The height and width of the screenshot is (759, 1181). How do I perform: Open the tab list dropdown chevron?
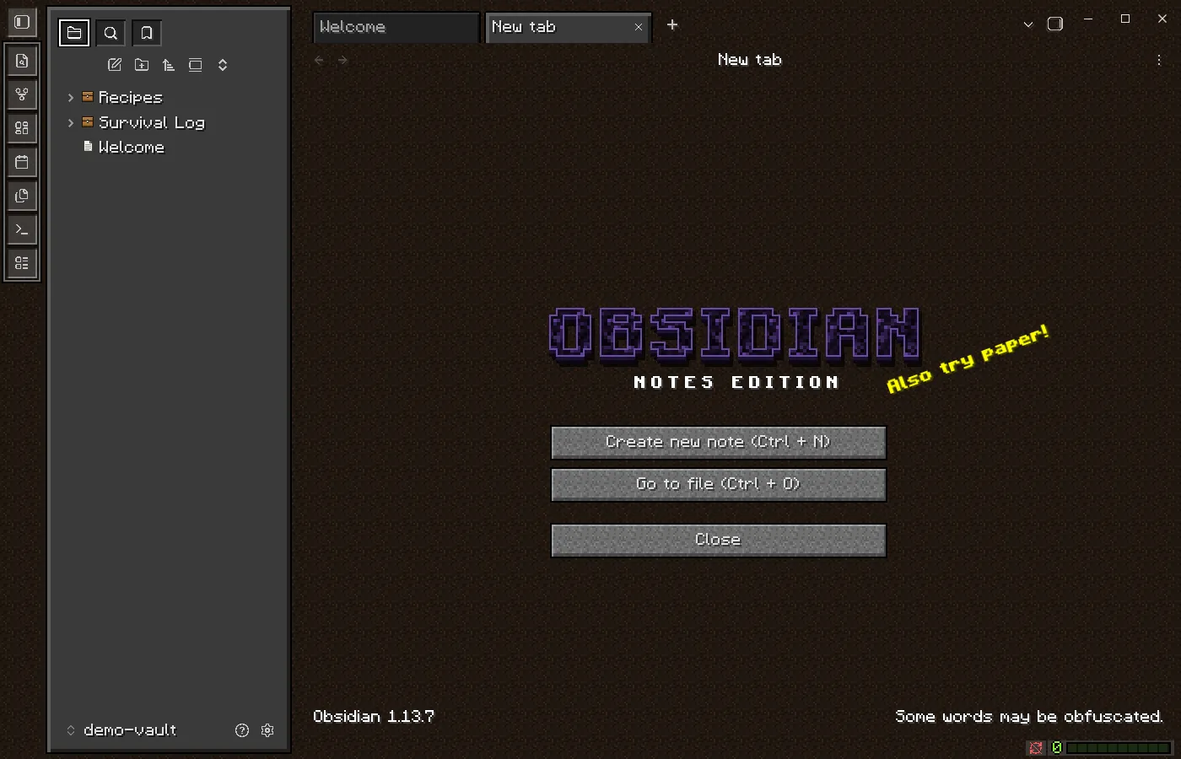[x=1028, y=24]
